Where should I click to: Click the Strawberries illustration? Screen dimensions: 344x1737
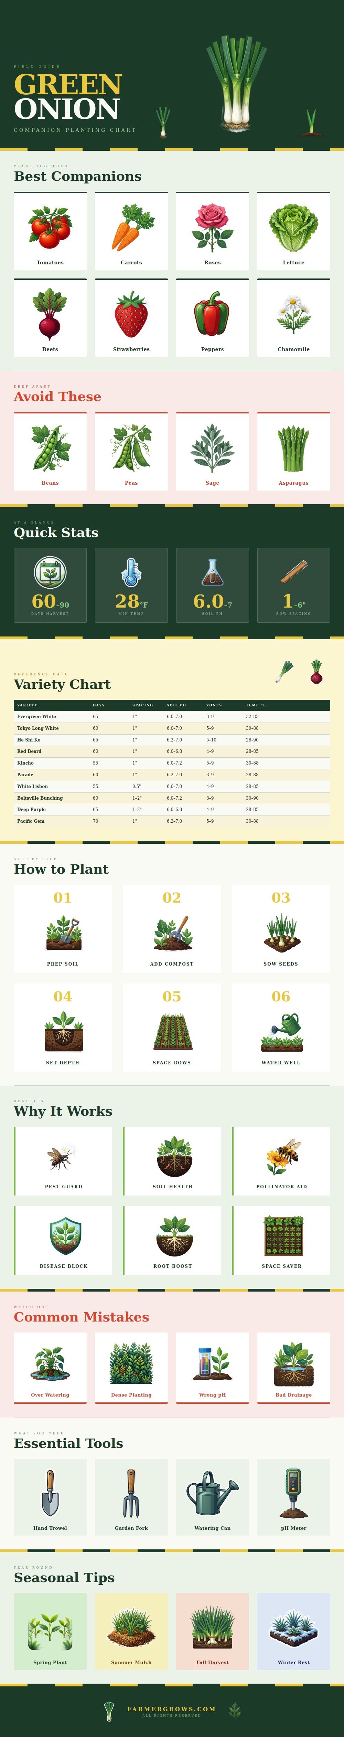[x=131, y=314]
